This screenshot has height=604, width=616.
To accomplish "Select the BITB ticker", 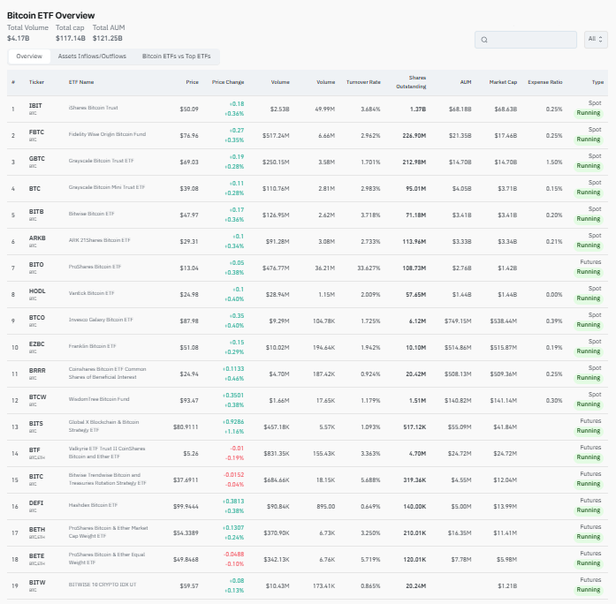I will coord(36,212).
